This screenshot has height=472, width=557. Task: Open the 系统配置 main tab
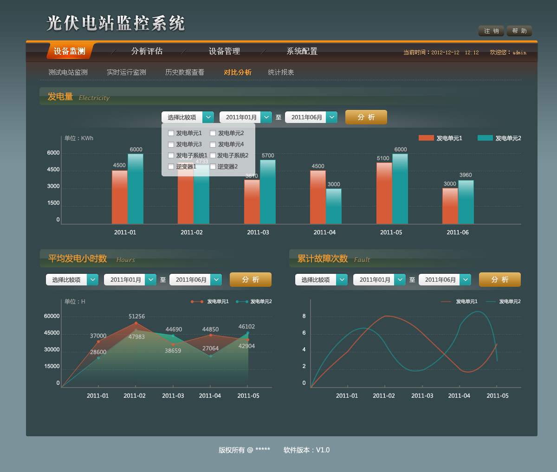point(302,51)
